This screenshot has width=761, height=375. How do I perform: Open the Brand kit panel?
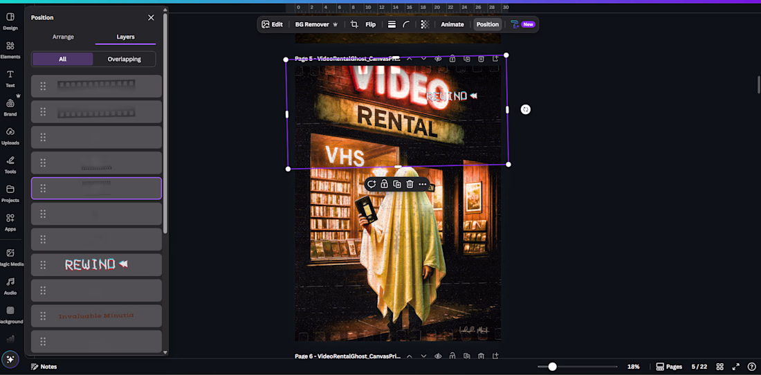coord(10,107)
